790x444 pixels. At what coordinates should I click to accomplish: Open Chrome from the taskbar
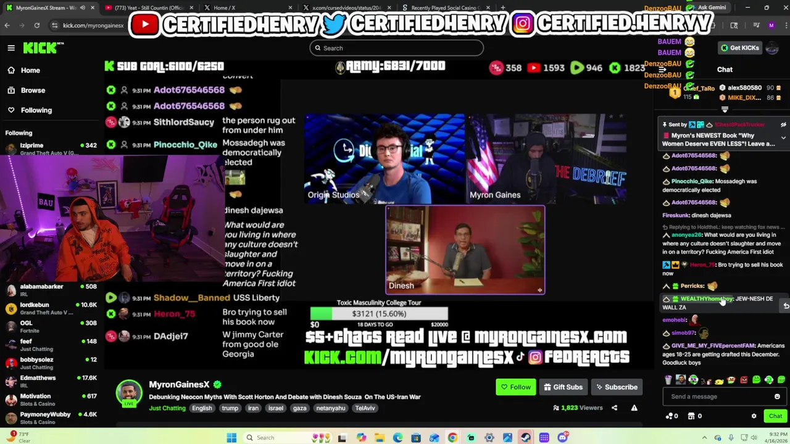452,438
